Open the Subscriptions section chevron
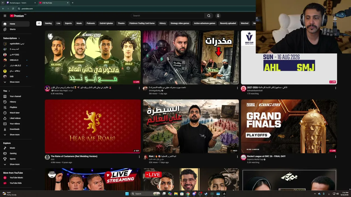The image size is (351, 197). (19, 38)
